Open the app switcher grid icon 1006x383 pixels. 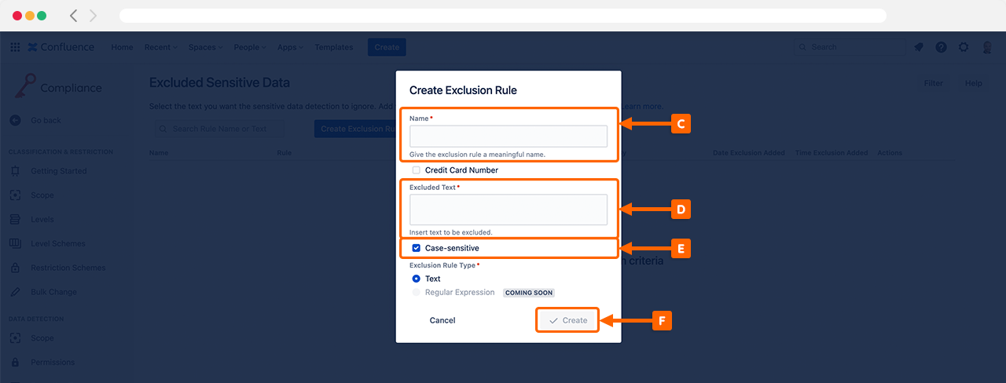click(15, 47)
